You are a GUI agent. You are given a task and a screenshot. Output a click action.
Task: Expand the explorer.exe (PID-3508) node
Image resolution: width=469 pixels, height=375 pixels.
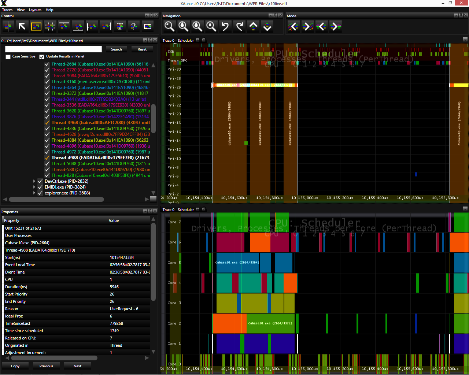[34, 193]
